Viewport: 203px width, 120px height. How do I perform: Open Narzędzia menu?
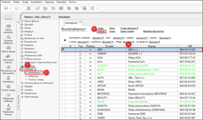point(61,2)
